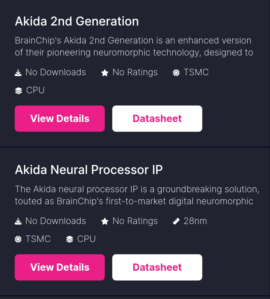The image size is (270, 299).
Task: Click the No Ratings text in the second card
Action: pyautogui.click(x=135, y=221)
